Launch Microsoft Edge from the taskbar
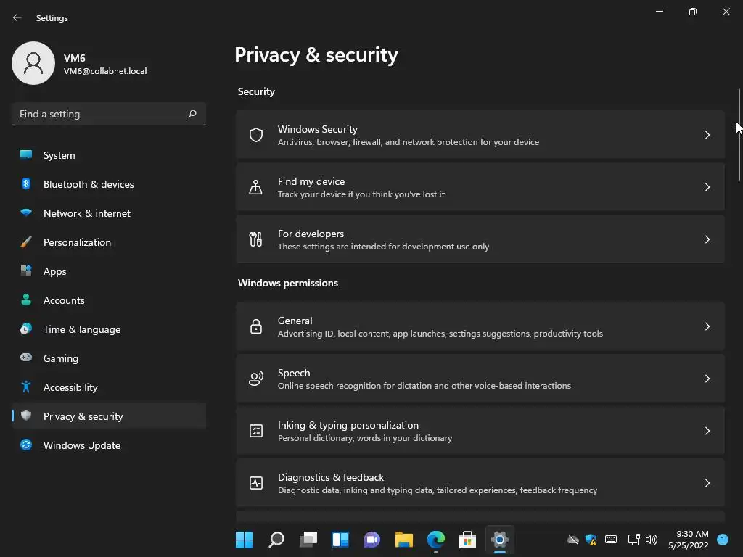Viewport: 743px width, 557px height. click(x=436, y=540)
